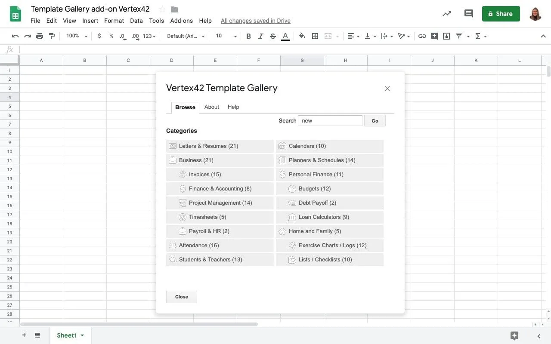Click the Close button in the dialog
This screenshot has width=551, height=344.
pos(182,297)
